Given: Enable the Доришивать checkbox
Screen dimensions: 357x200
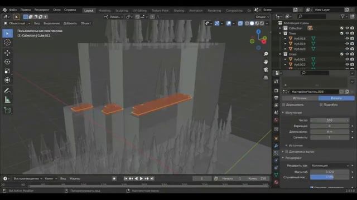Looking at the screenshot, I should (284, 105).
